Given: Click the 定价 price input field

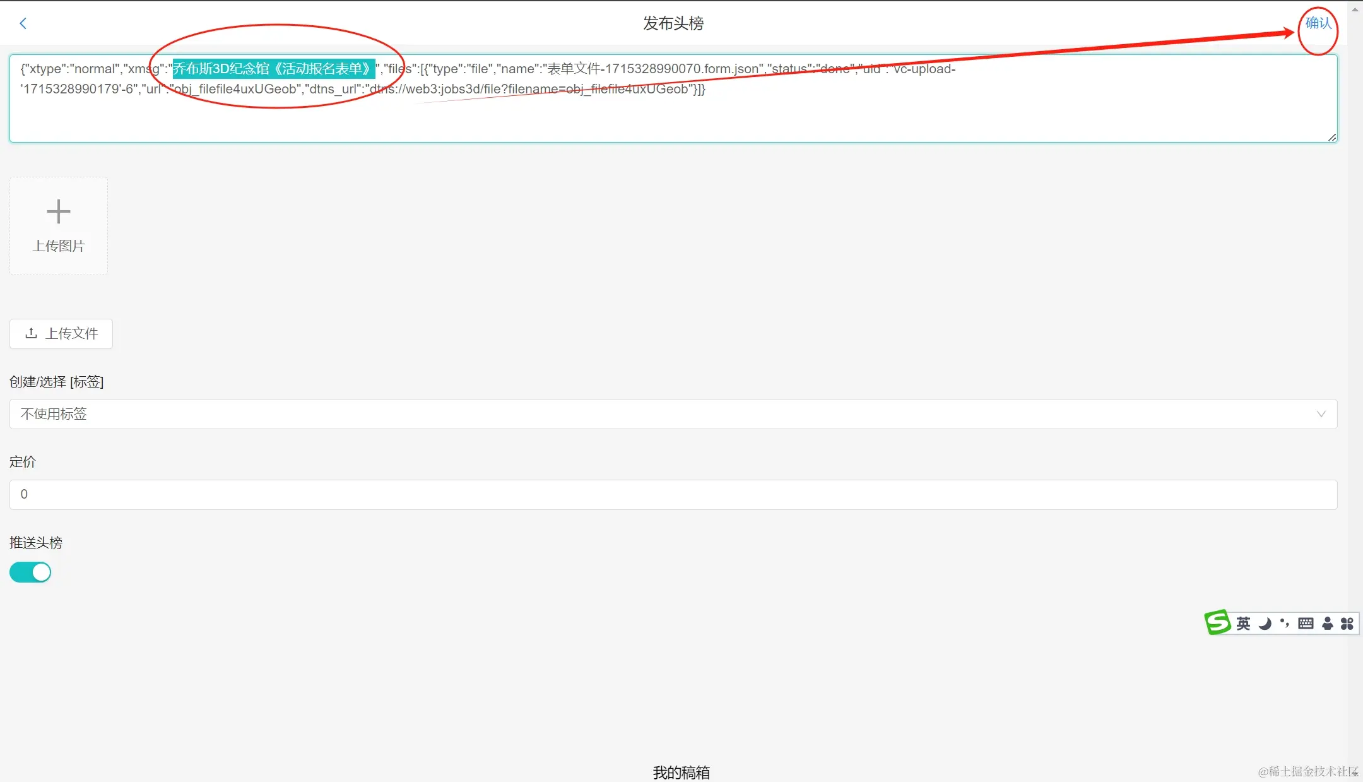Looking at the screenshot, I should point(673,494).
